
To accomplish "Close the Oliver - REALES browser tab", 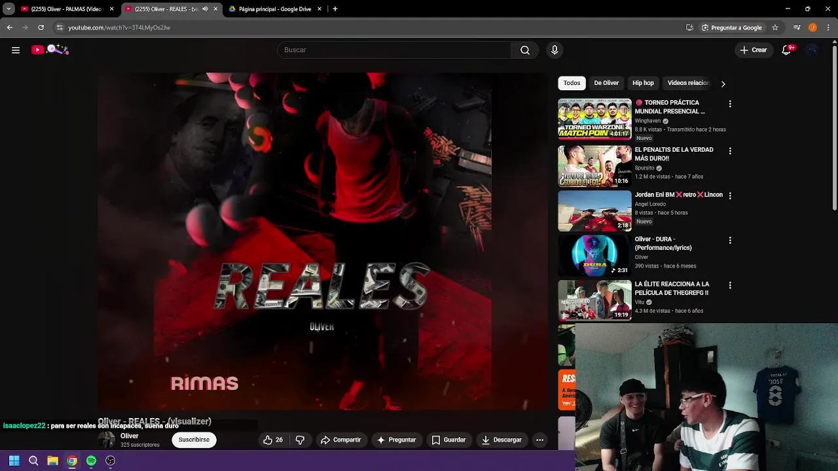I will (215, 9).
